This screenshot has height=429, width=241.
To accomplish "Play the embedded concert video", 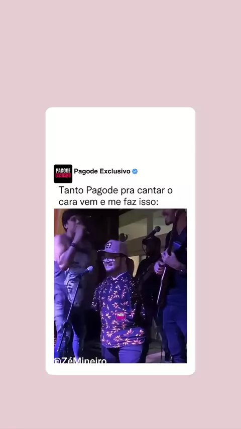I will click(120, 286).
